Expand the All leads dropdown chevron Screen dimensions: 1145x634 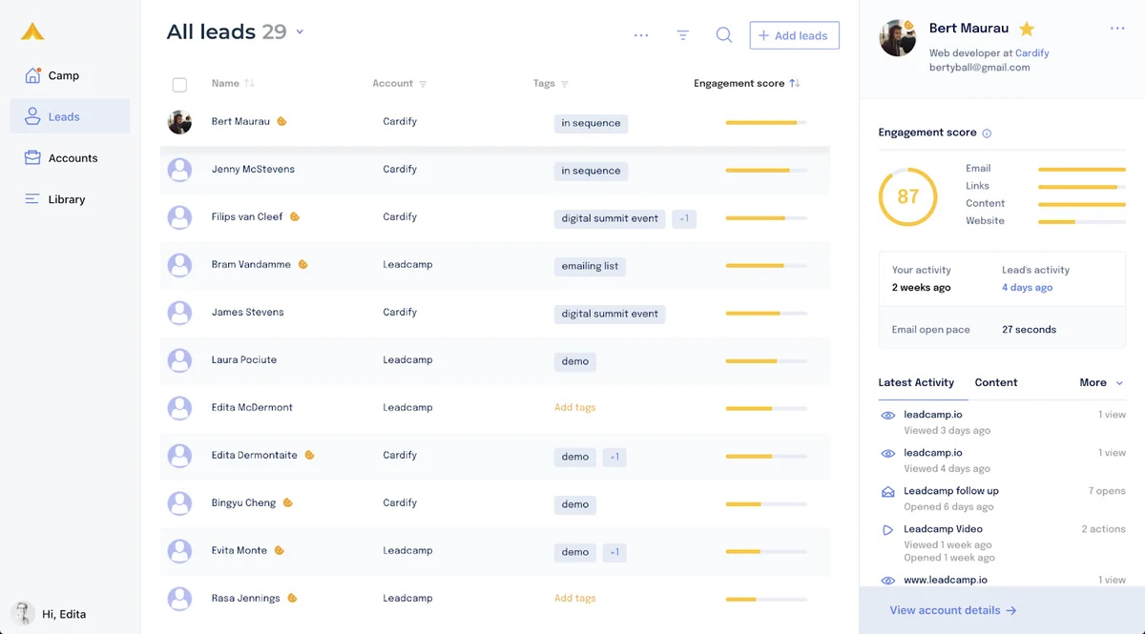click(300, 32)
